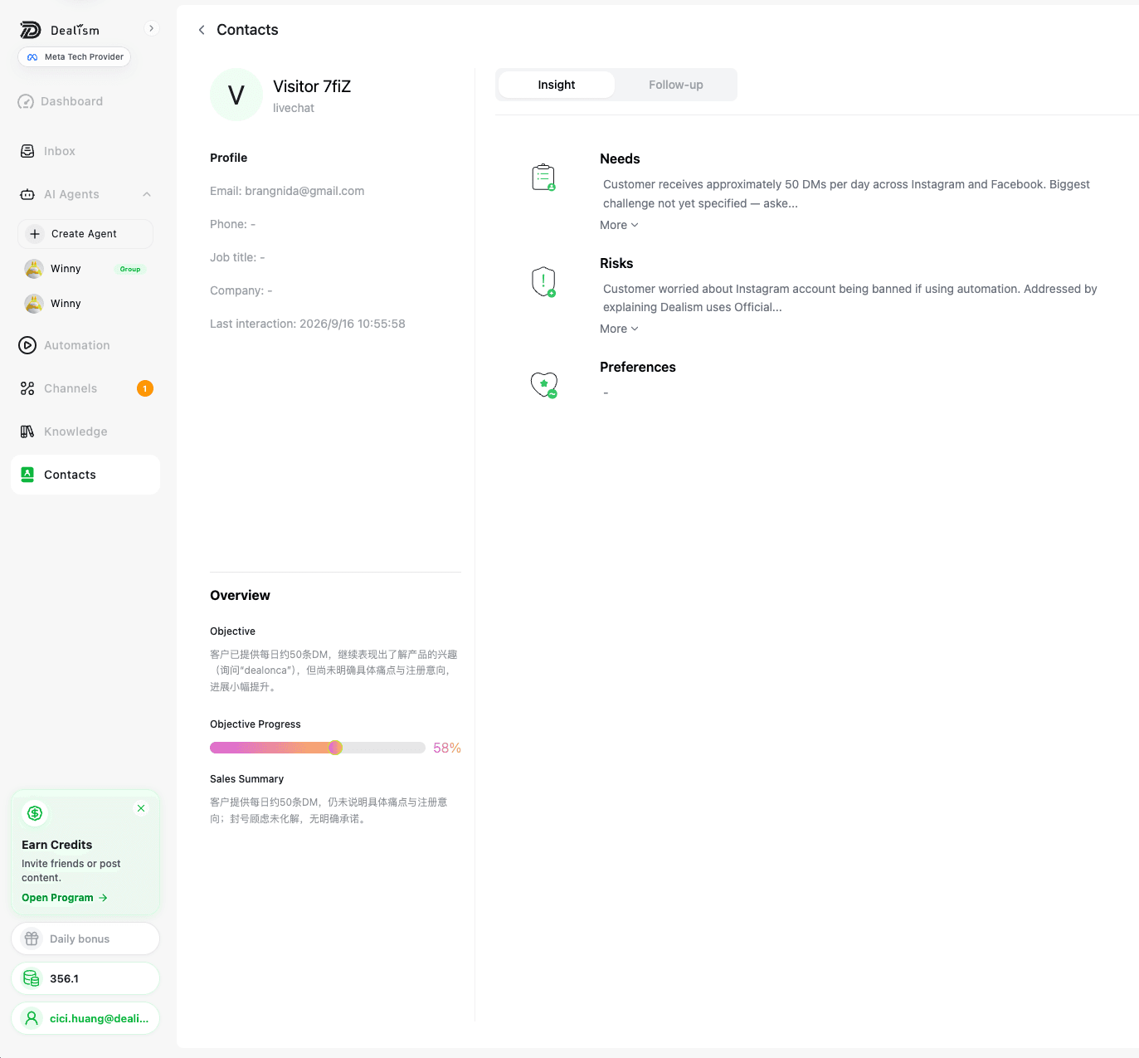
Task: Close the Earn Credits card
Action: [x=141, y=808]
